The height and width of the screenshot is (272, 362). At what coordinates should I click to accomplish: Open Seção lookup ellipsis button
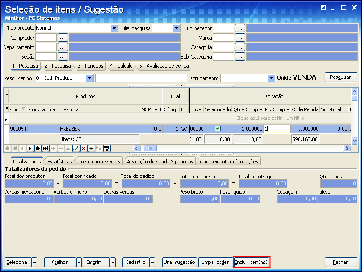(63, 57)
